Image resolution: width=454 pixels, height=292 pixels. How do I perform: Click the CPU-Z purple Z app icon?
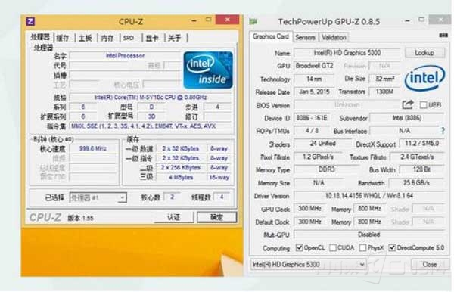point(30,21)
